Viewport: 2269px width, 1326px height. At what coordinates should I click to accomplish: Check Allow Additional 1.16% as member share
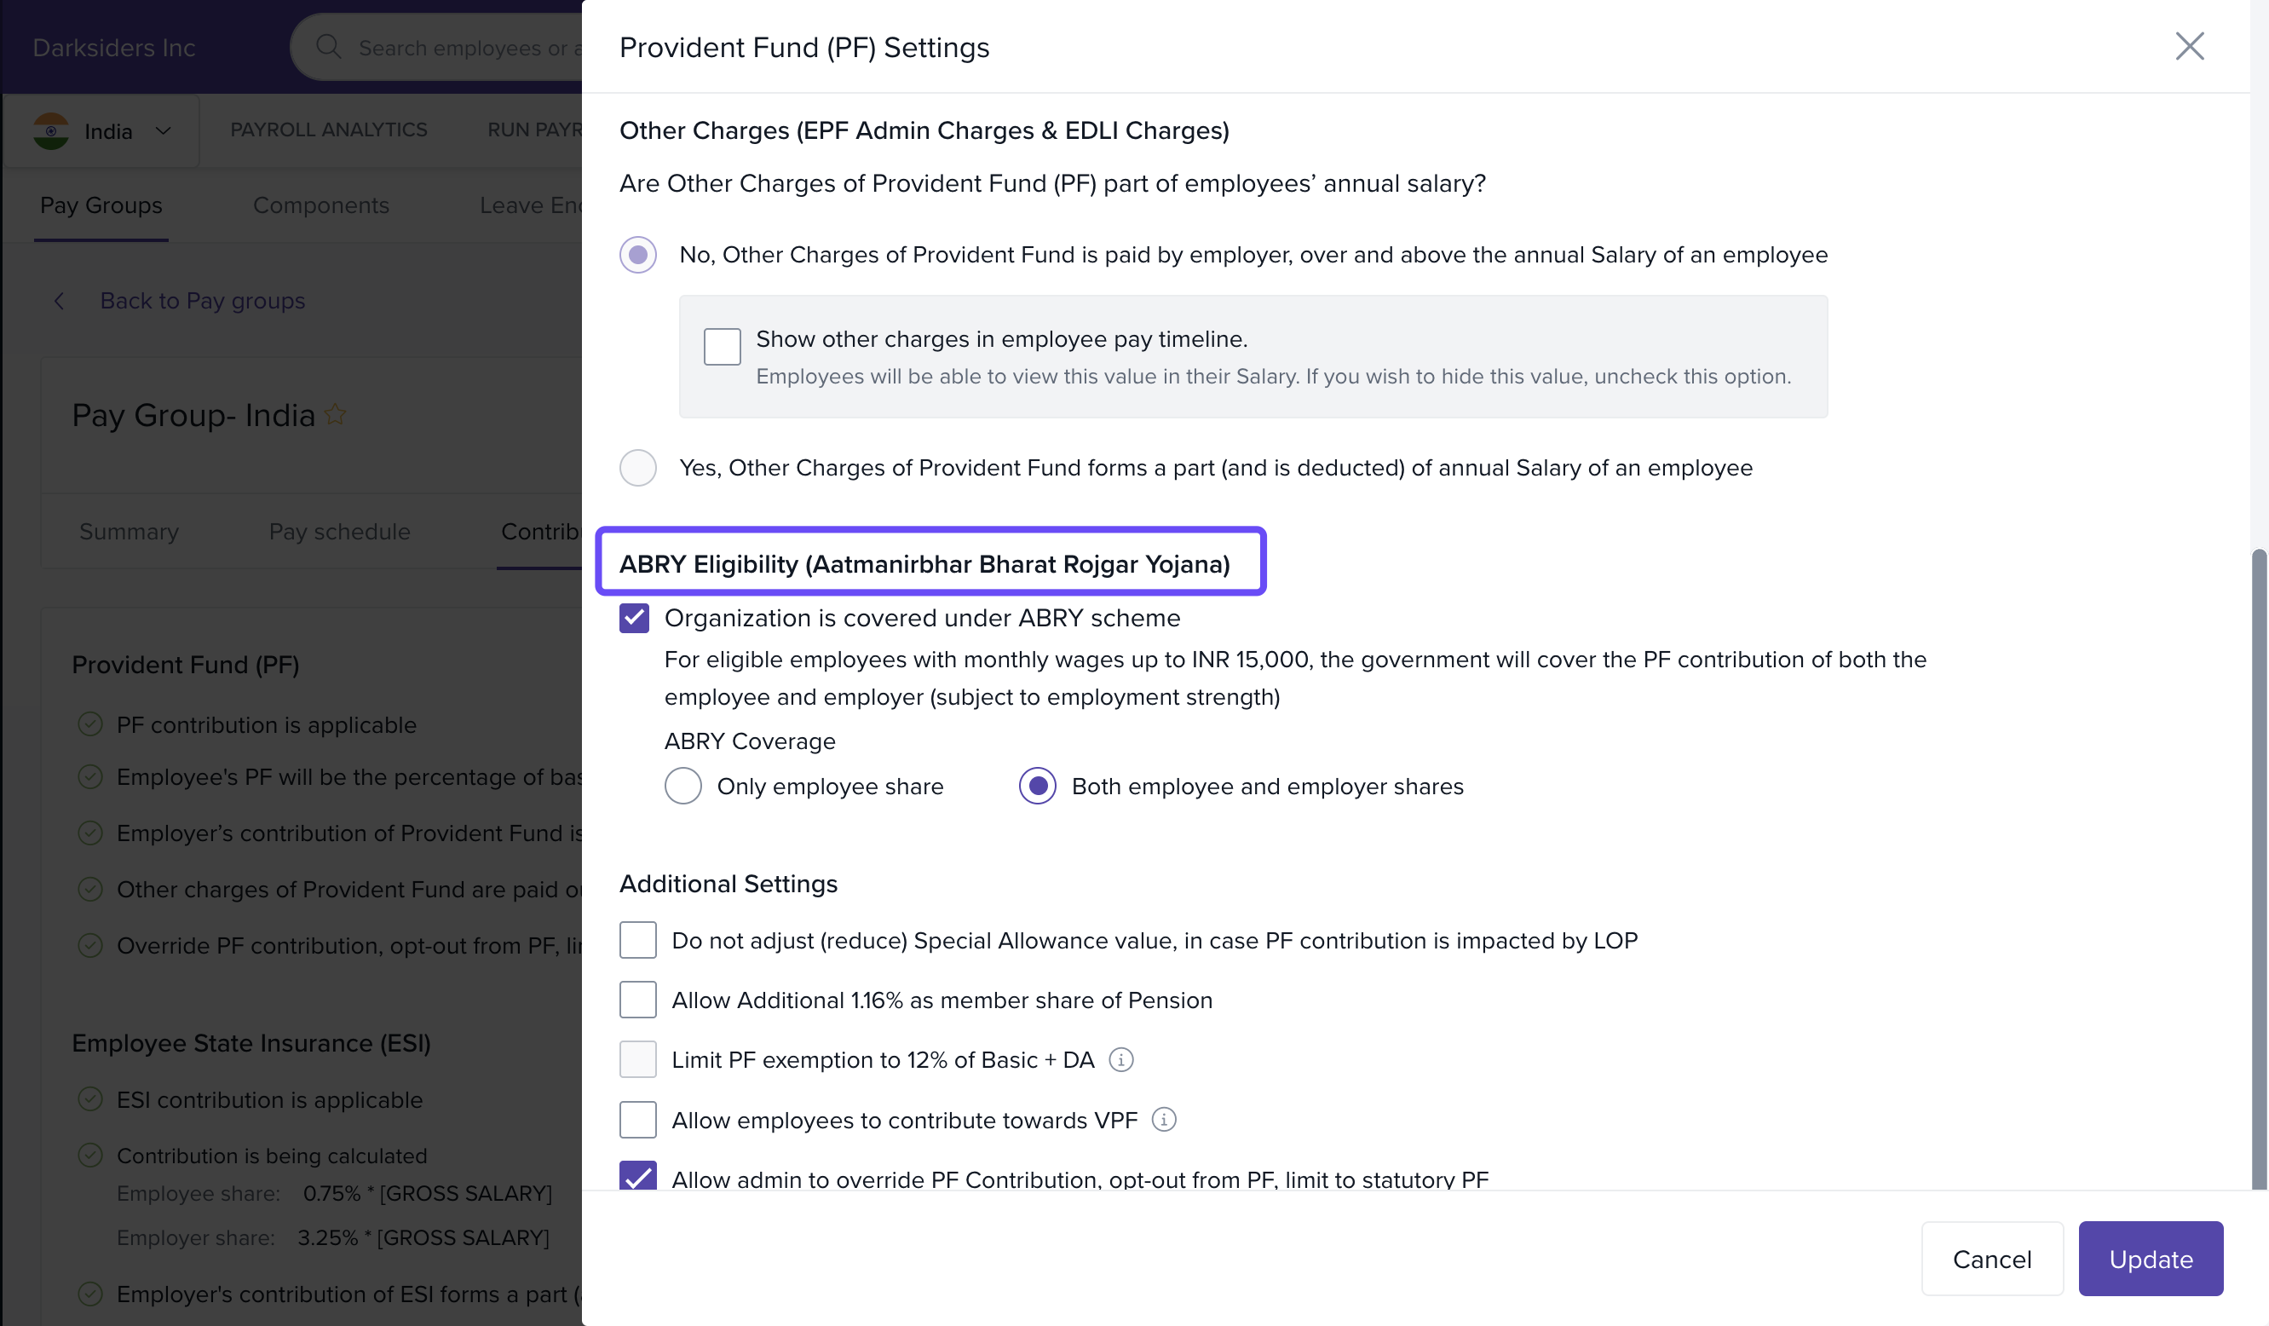pyautogui.click(x=638, y=1000)
